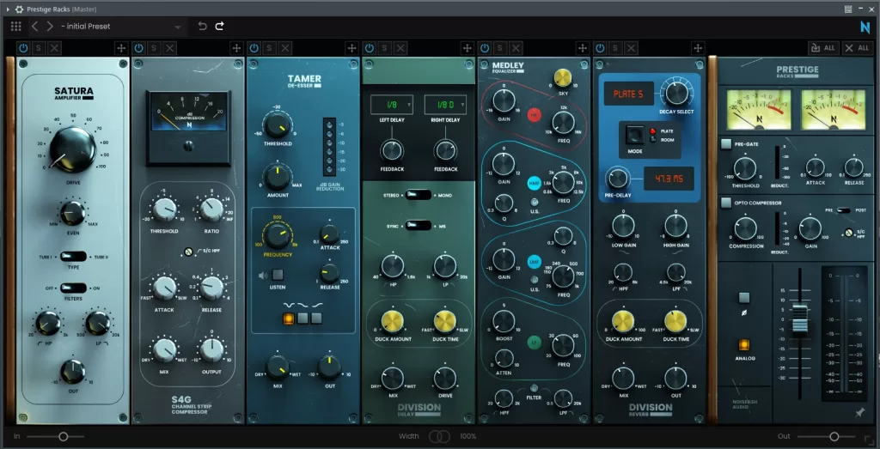Toggle the Medley FILTER switch
Viewport: 880px width, 449px height.
534,388
